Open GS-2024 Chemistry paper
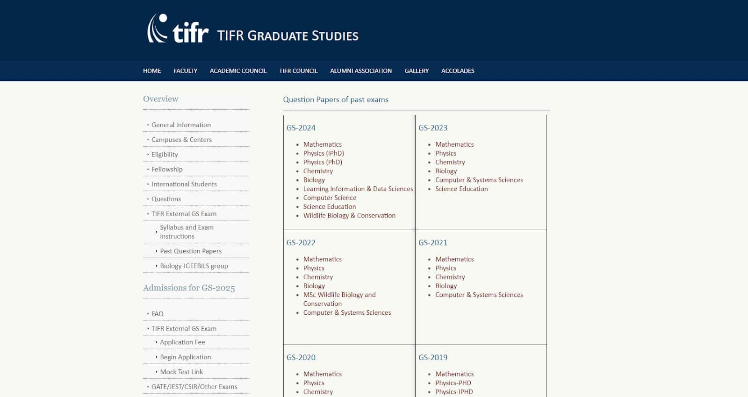The image size is (748, 397). (318, 171)
